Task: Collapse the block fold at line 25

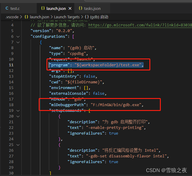Action: coord(18,145)
